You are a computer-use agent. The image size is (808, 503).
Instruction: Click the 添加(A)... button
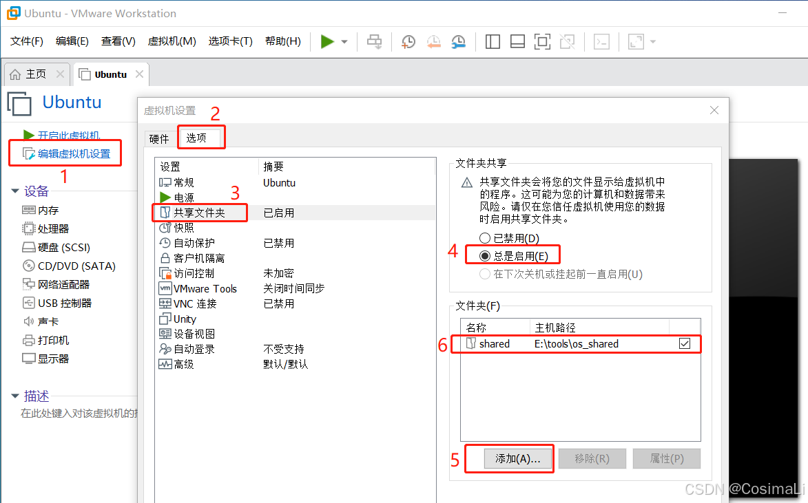[x=517, y=458]
